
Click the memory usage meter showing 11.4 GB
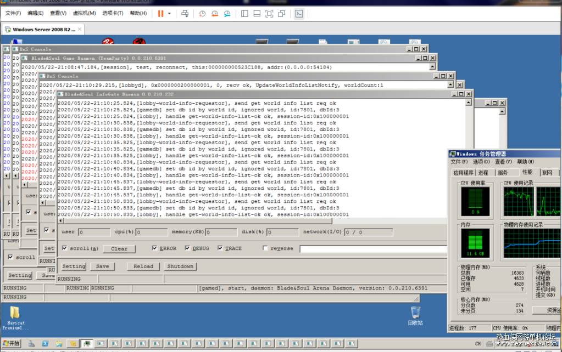click(x=475, y=243)
